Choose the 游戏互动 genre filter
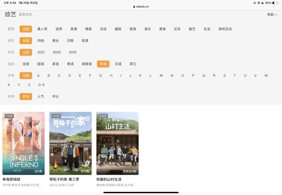Image resolution: width=282 pixels, height=195 pixels. tap(225, 29)
